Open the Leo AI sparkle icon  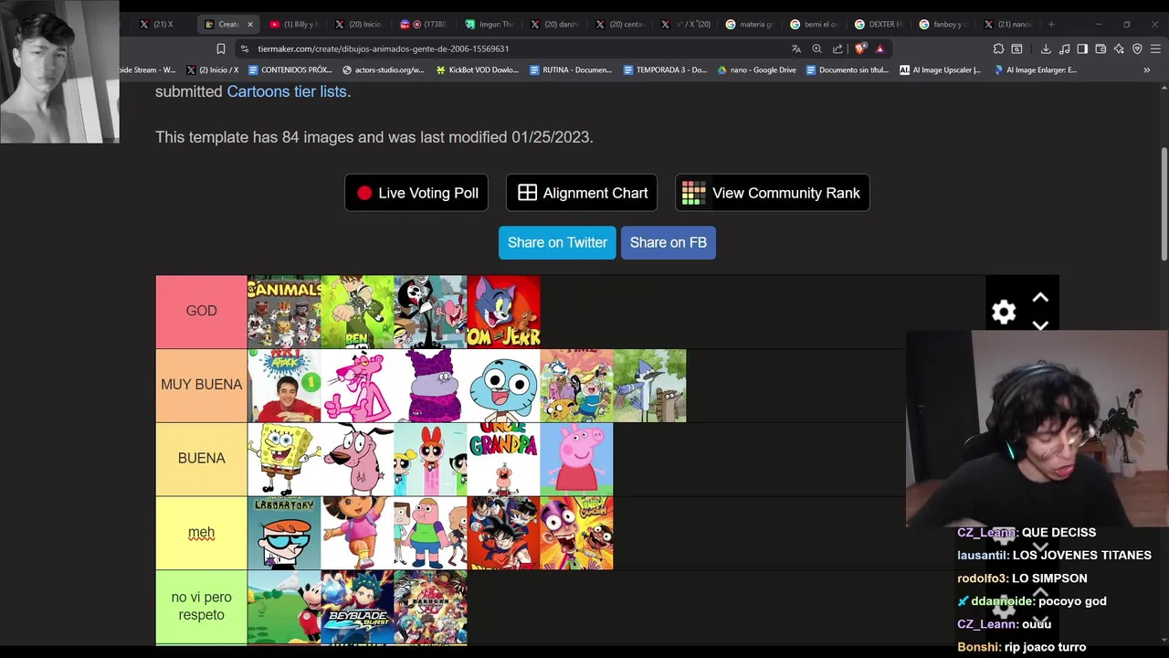tap(1119, 48)
